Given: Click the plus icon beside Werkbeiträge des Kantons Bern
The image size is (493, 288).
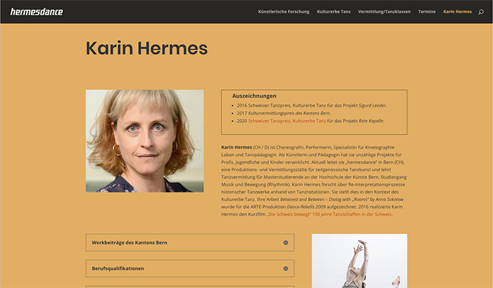Looking at the screenshot, I should point(285,243).
